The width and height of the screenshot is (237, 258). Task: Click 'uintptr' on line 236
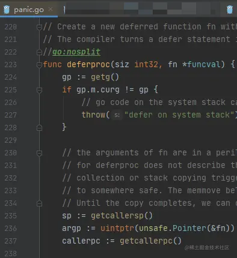pos(117,229)
